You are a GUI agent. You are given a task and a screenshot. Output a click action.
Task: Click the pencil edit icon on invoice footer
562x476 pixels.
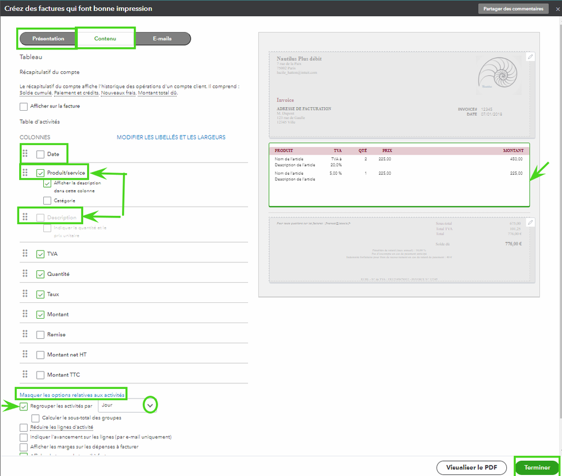(x=530, y=223)
